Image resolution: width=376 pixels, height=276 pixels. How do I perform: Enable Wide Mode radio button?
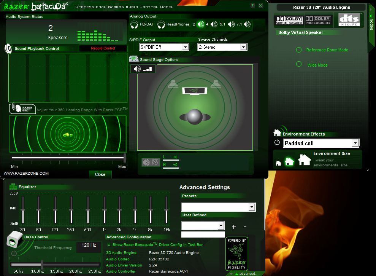coord(299,64)
